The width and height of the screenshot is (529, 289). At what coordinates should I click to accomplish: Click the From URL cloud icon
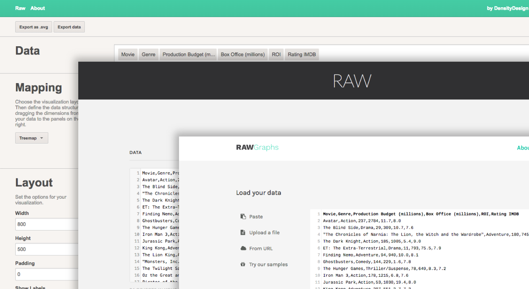(243, 248)
